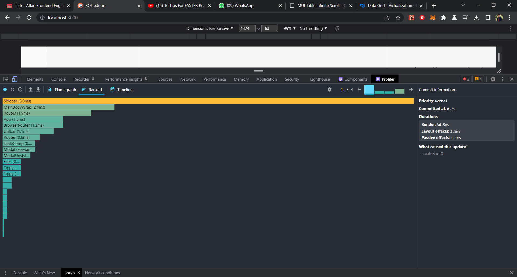The image size is (517, 277).
Task: Open the Elements panel
Action: (x=35, y=79)
